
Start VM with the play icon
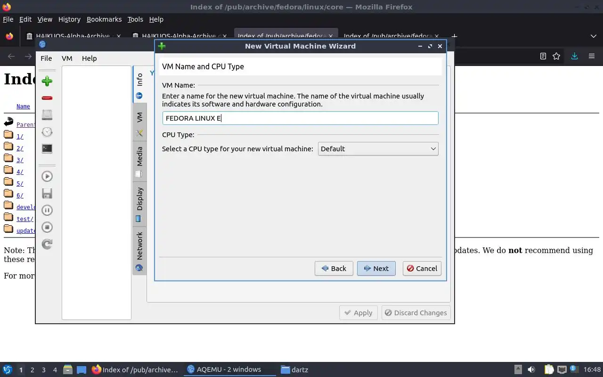47,176
